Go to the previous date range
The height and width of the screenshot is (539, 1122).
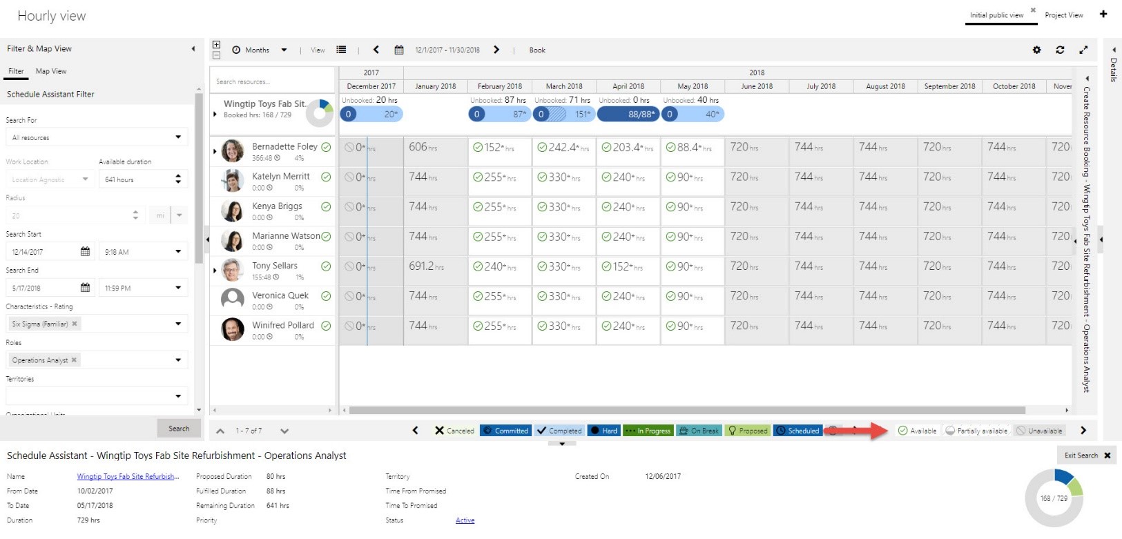(x=376, y=50)
